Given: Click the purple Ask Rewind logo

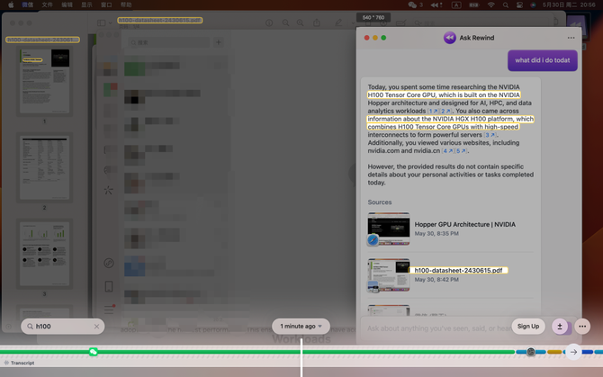Looking at the screenshot, I should click(x=450, y=38).
